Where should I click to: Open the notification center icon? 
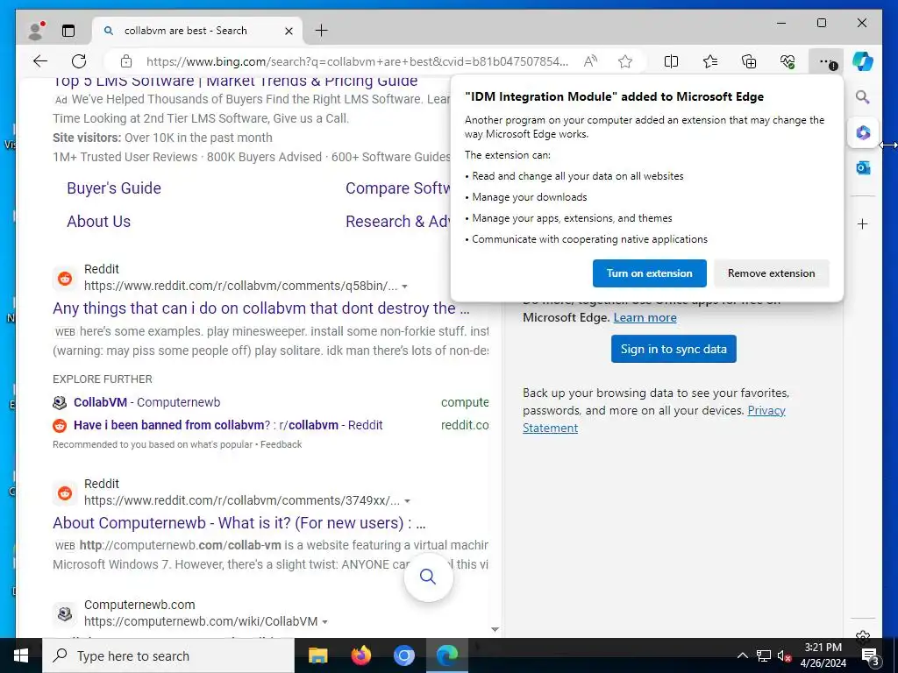coord(870,655)
